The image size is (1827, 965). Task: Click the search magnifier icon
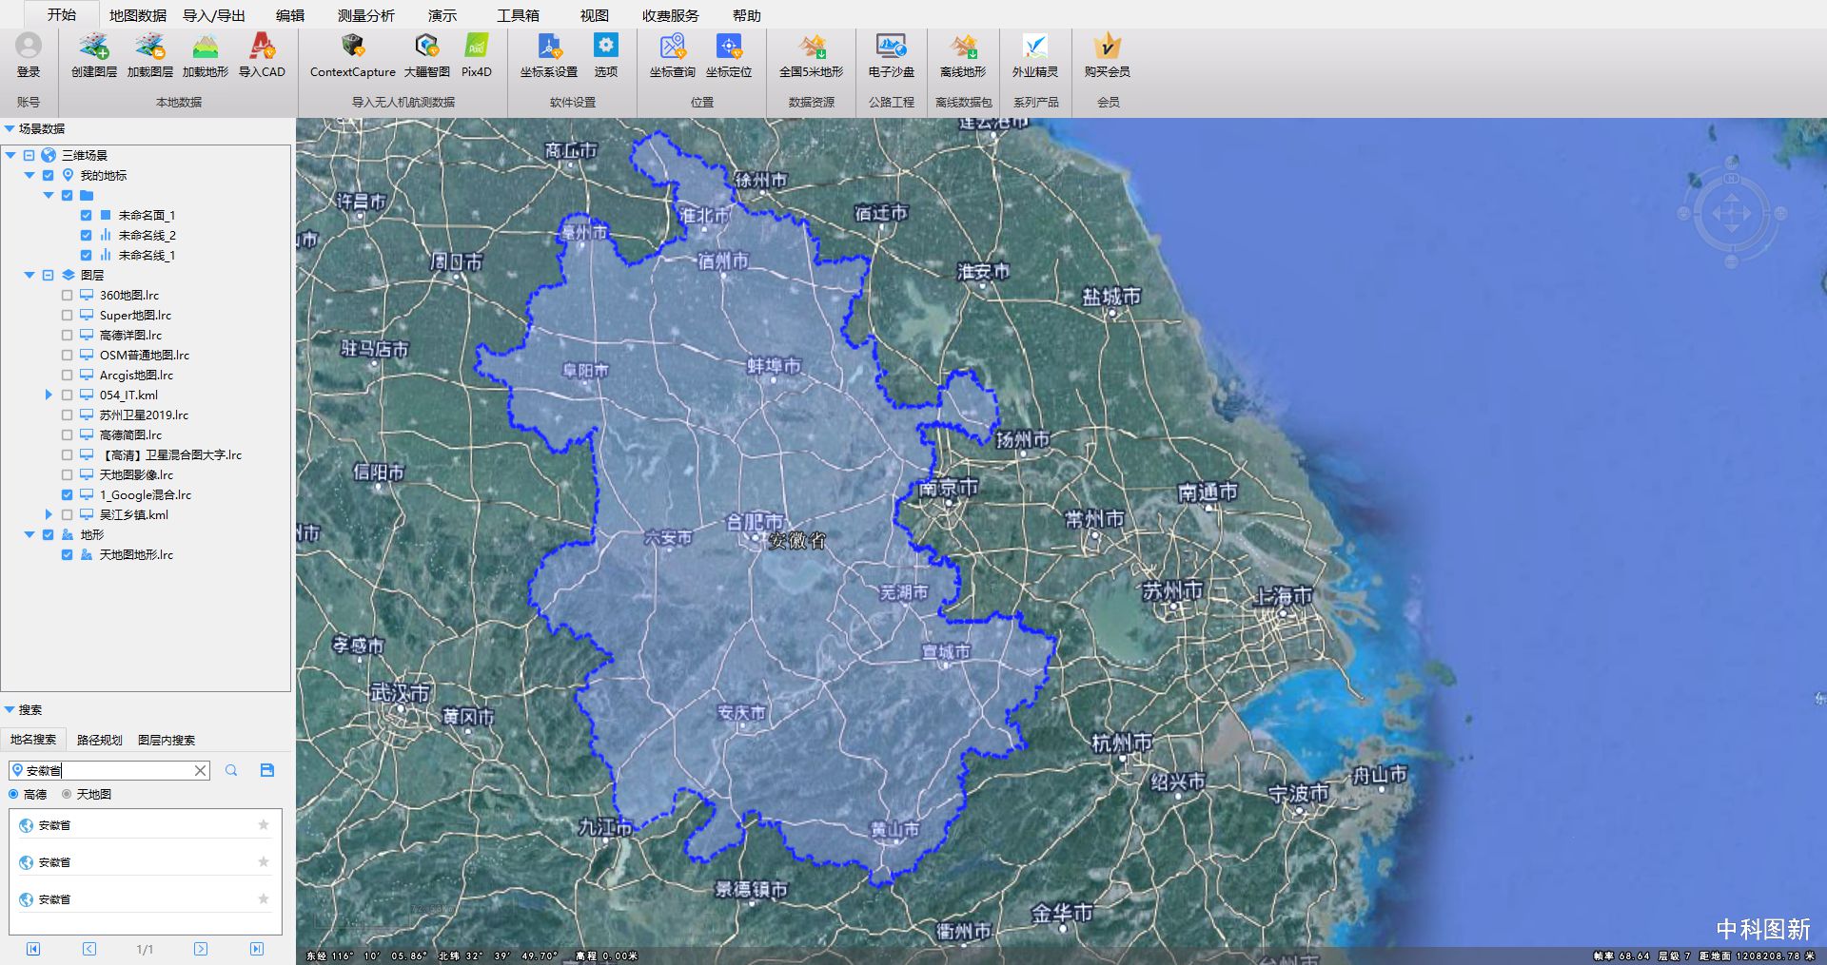coord(231,770)
